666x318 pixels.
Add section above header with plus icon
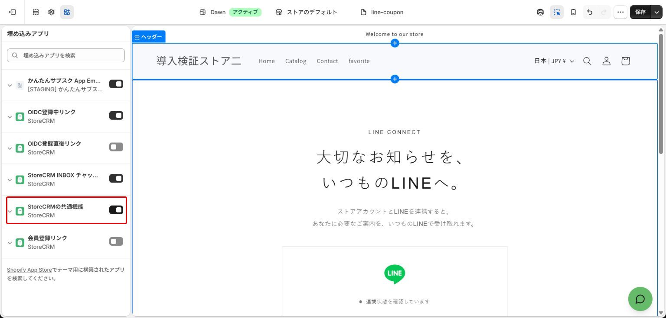(395, 43)
